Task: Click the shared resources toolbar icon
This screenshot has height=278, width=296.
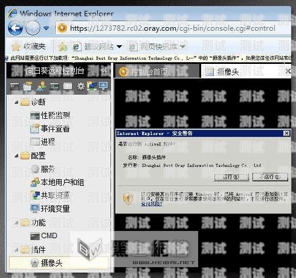Action: [92, 86]
